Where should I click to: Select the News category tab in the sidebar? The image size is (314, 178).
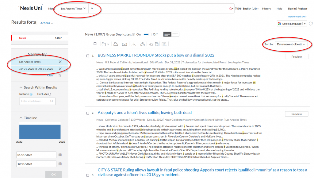(x=40, y=38)
